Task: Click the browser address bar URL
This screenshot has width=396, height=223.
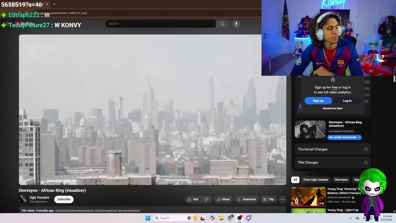Action: (63, 13)
